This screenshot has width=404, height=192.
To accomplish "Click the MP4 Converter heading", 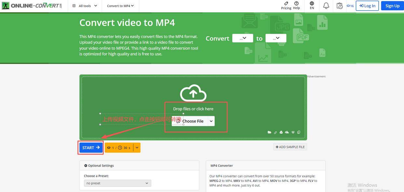I will (x=222, y=165).
